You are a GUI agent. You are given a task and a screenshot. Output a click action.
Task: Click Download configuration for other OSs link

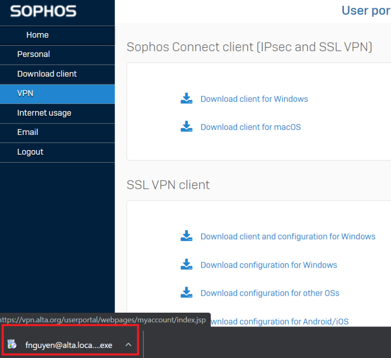tap(270, 293)
